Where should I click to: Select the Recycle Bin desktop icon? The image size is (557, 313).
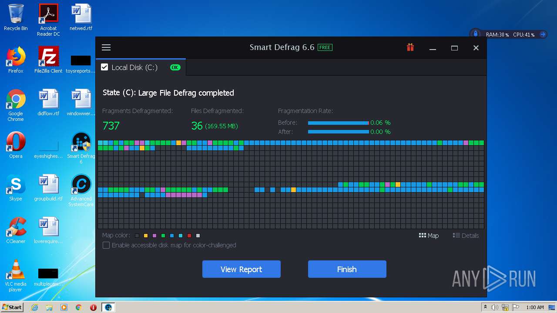point(16,18)
